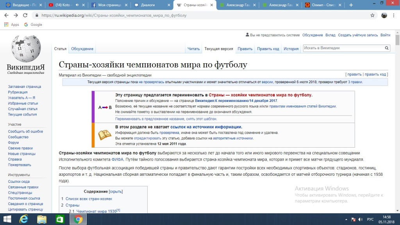Screen dimensions: 400x225
Task: Click the site lock icon in address bar
Action: [x=37, y=15]
